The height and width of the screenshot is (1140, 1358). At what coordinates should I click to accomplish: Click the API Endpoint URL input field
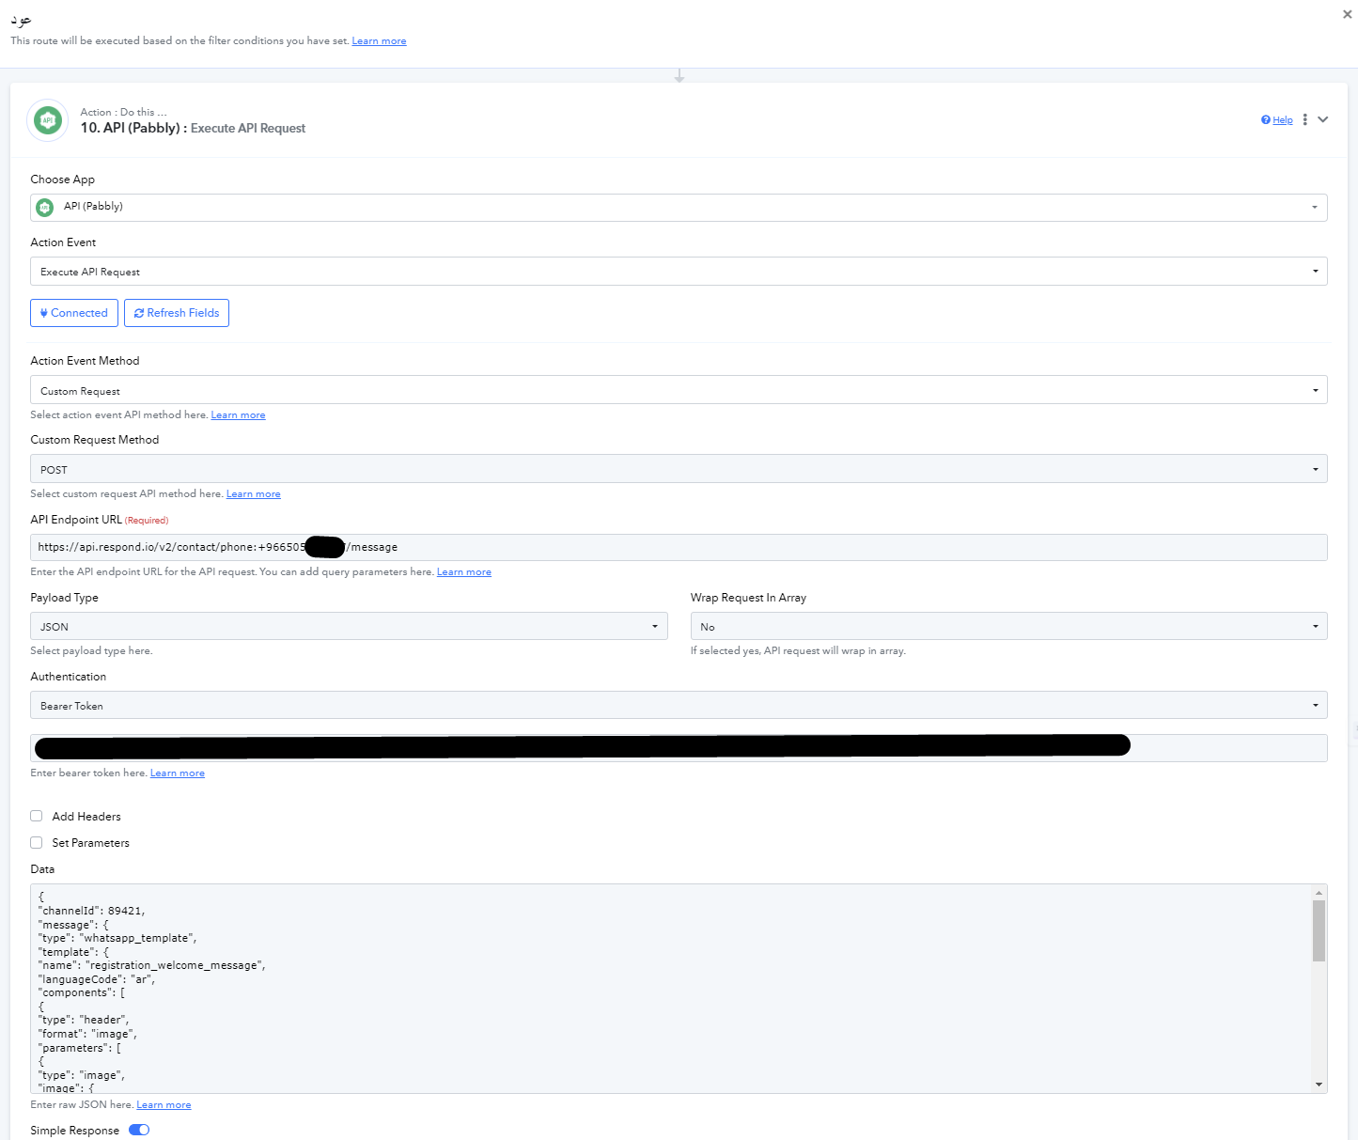[x=679, y=547]
